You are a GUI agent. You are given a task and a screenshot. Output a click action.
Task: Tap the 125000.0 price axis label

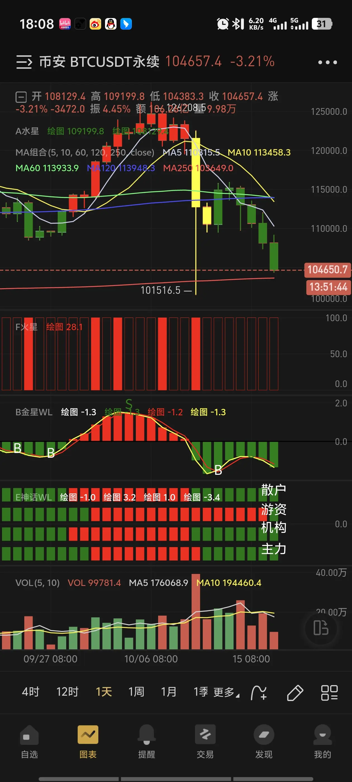tap(329, 112)
